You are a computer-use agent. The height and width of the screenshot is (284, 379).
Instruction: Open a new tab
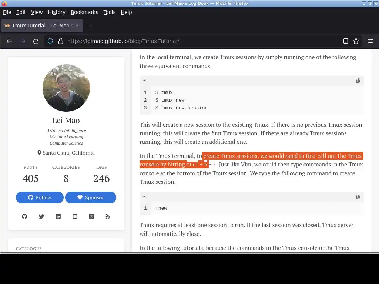click(91, 26)
